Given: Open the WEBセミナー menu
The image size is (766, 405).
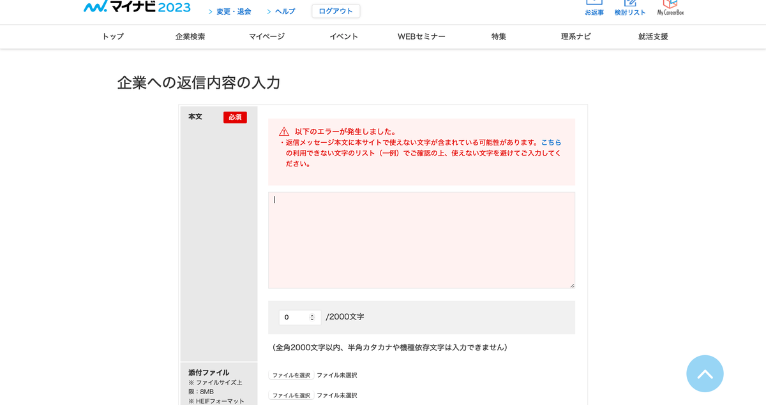Looking at the screenshot, I should pos(421,36).
